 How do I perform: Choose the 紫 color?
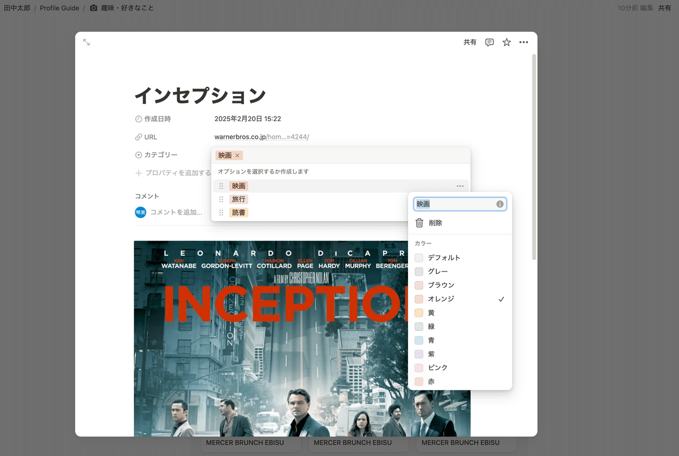(x=460, y=354)
